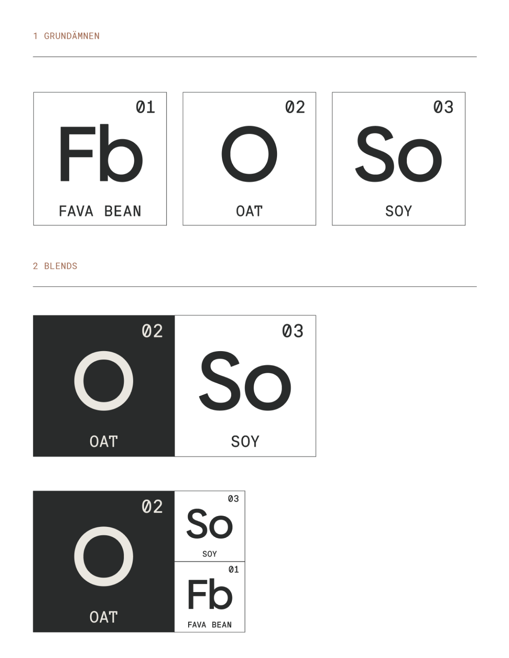Viewport: 509px width, 658px height.
Task: Click the 'SOY' label in top row tile
Action: click(398, 211)
